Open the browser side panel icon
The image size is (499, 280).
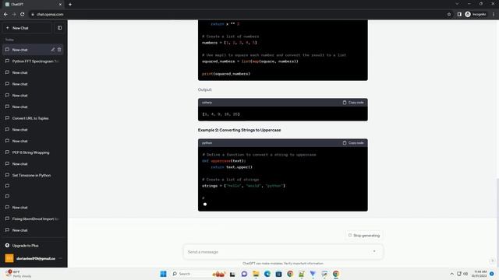[x=459, y=14]
